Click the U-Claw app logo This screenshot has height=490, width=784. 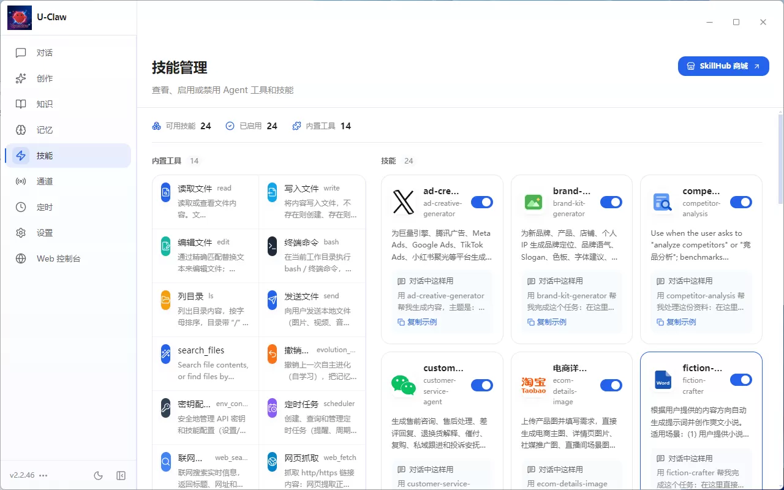pyautogui.click(x=20, y=18)
